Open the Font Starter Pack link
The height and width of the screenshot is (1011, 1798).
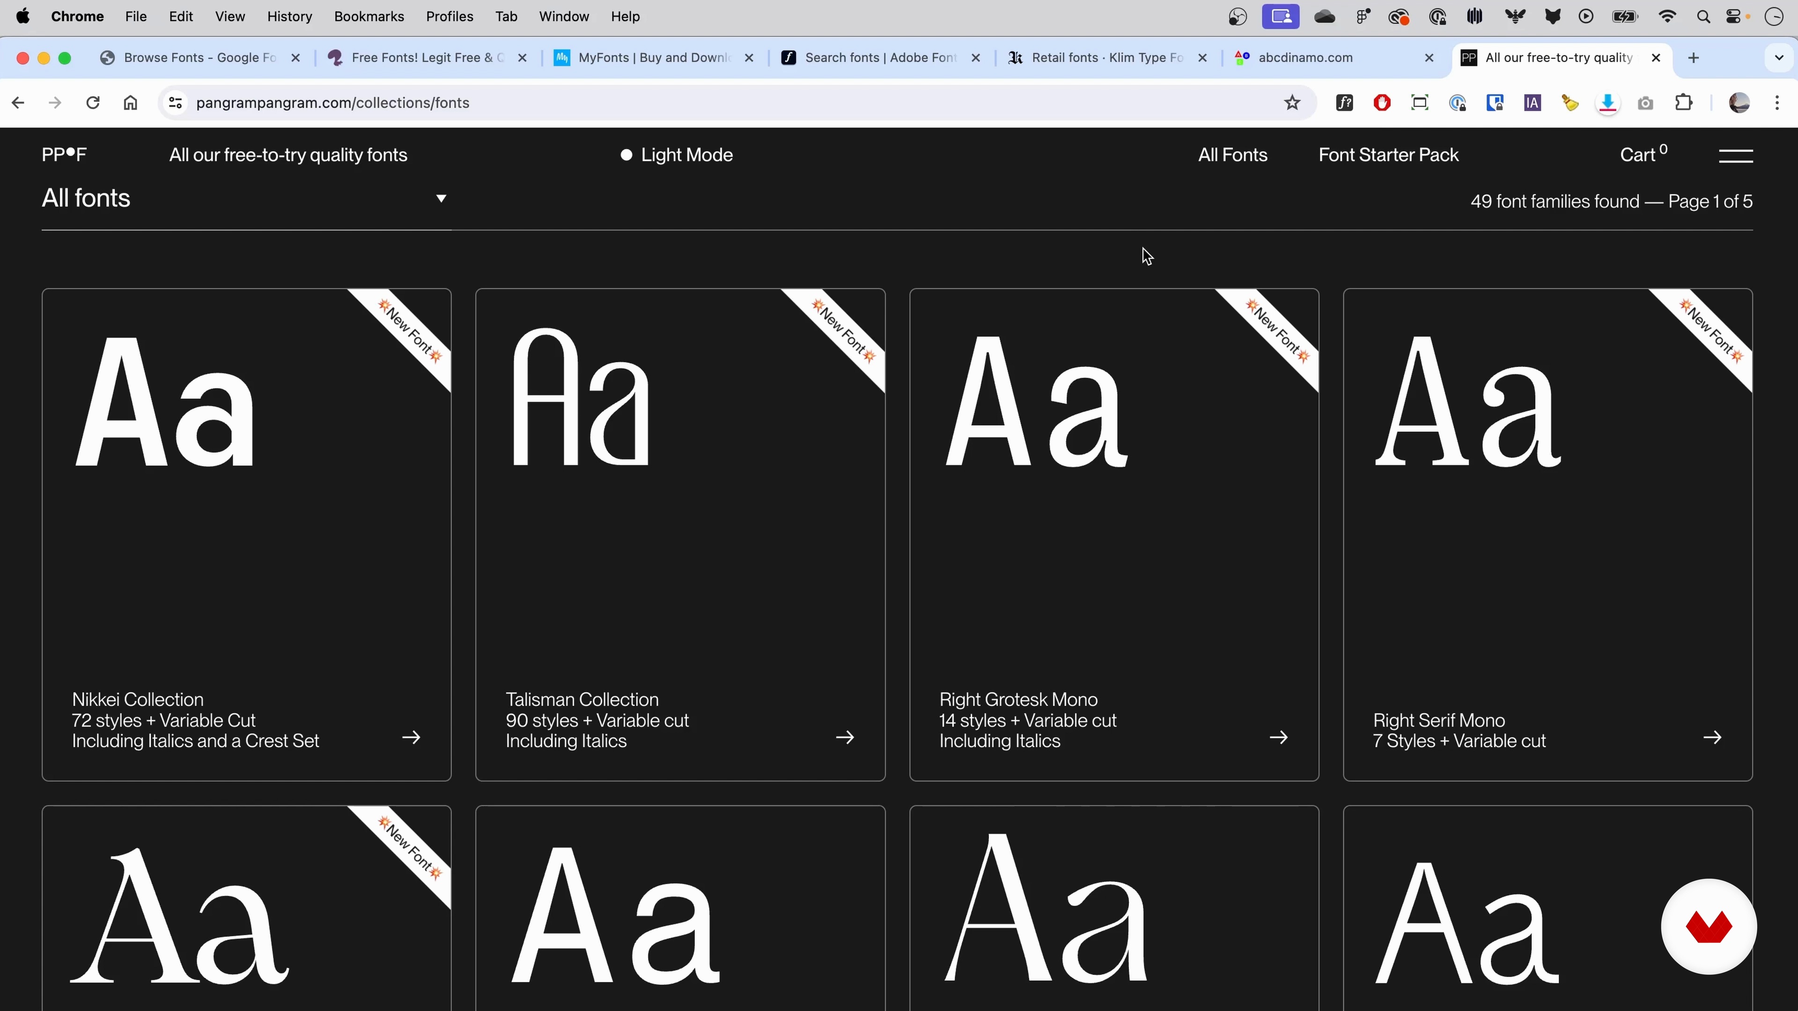point(1388,155)
